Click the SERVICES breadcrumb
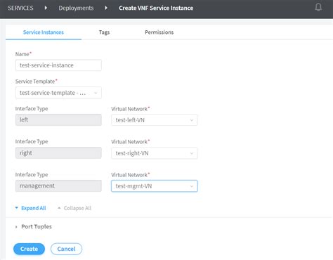This screenshot has width=333, height=260. click(x=20, y=8)
